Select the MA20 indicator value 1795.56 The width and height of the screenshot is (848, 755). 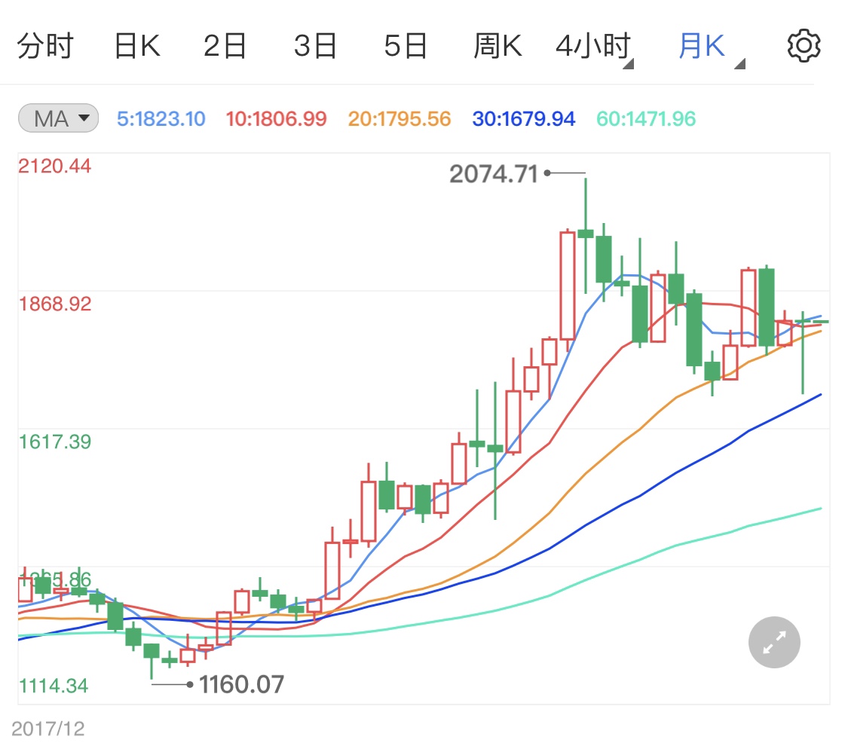coord(398,118)
